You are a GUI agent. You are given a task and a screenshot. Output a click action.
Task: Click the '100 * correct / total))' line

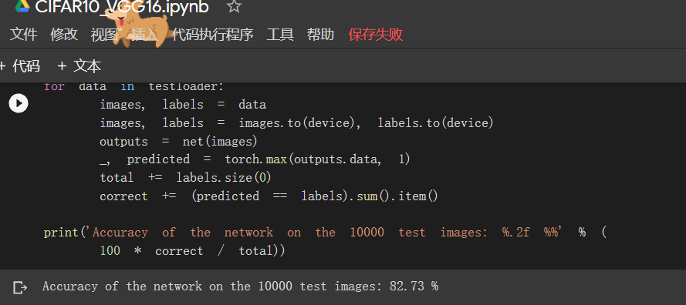tap(192, 251)
